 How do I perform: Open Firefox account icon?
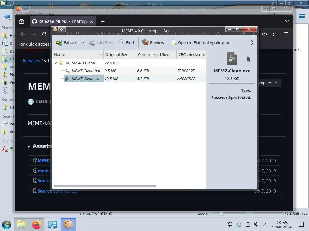pyautogui.click(x=264, y=34)
